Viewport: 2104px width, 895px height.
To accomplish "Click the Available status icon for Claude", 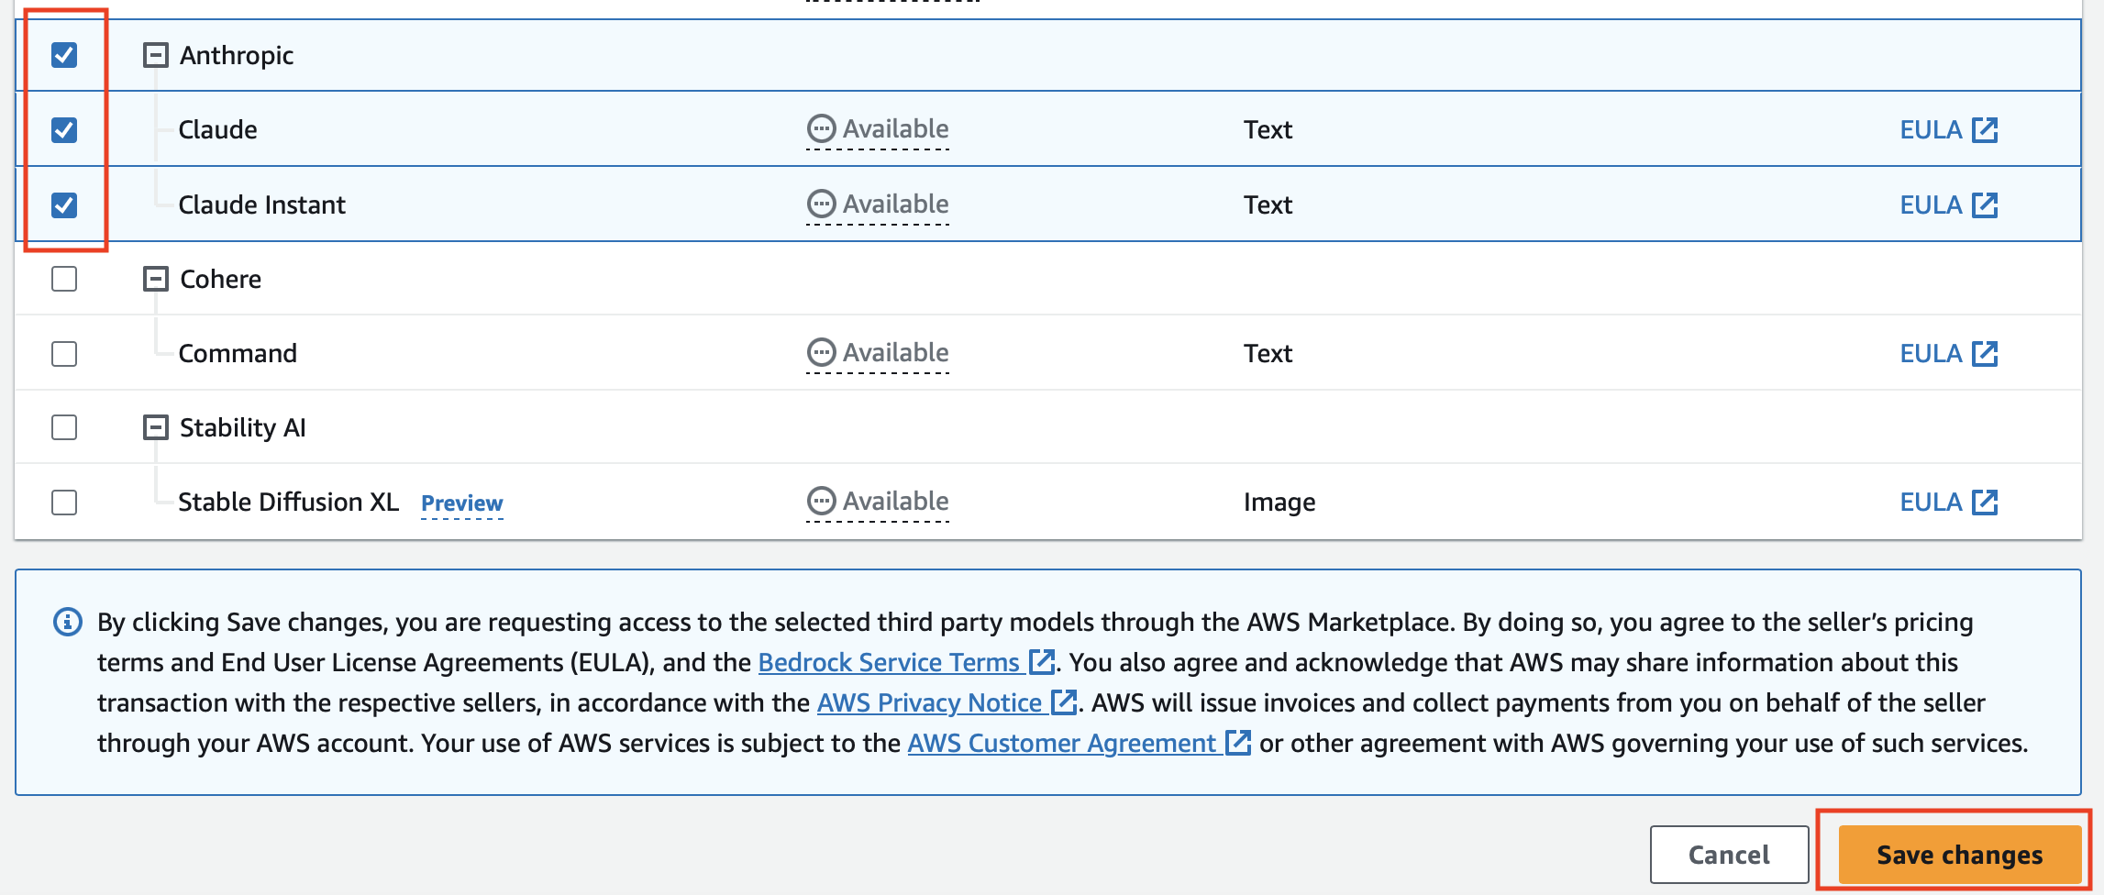I will point(821,129).
